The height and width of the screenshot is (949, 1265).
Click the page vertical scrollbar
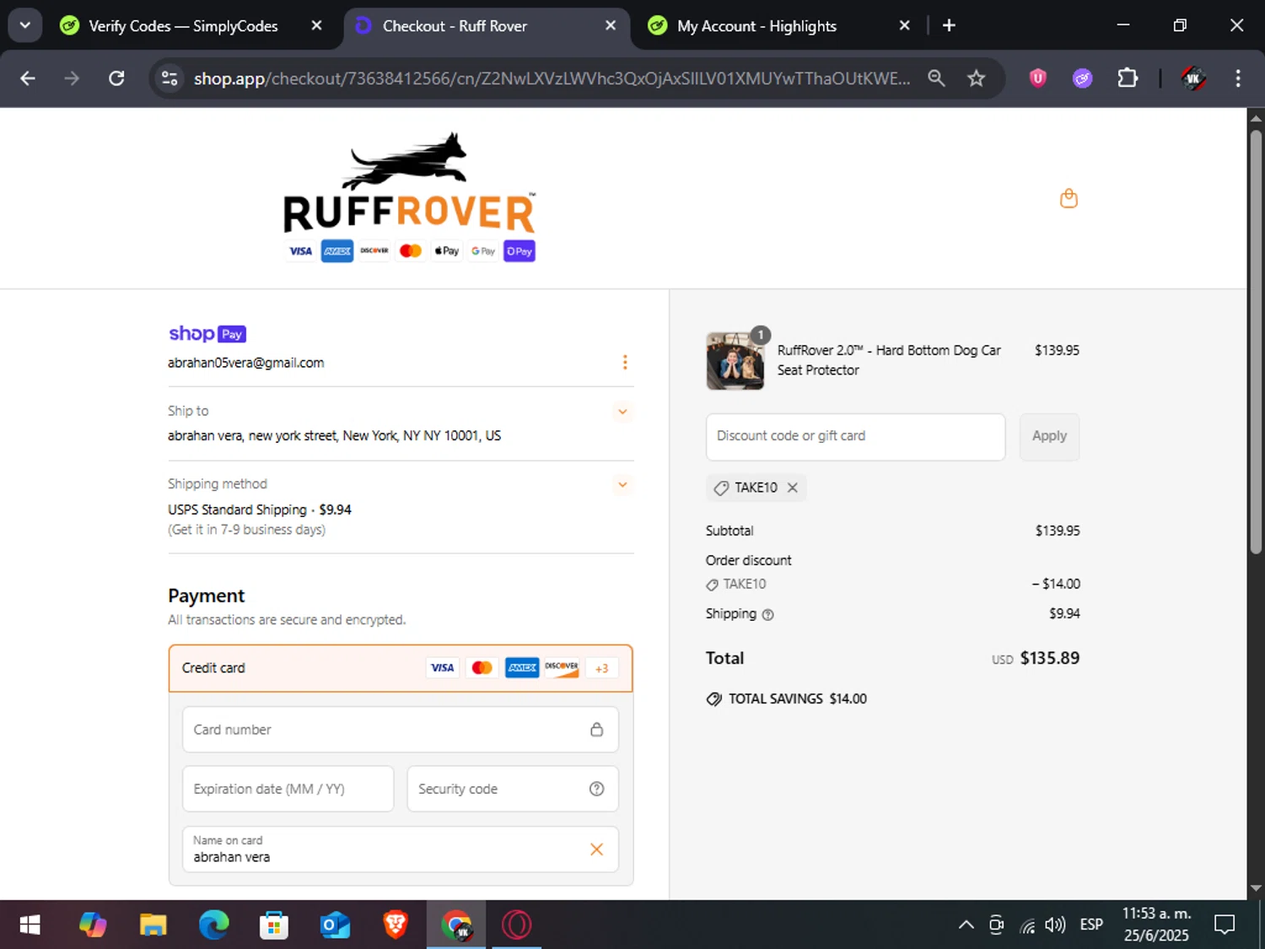pyautogui.click(x=1256, y=342)
